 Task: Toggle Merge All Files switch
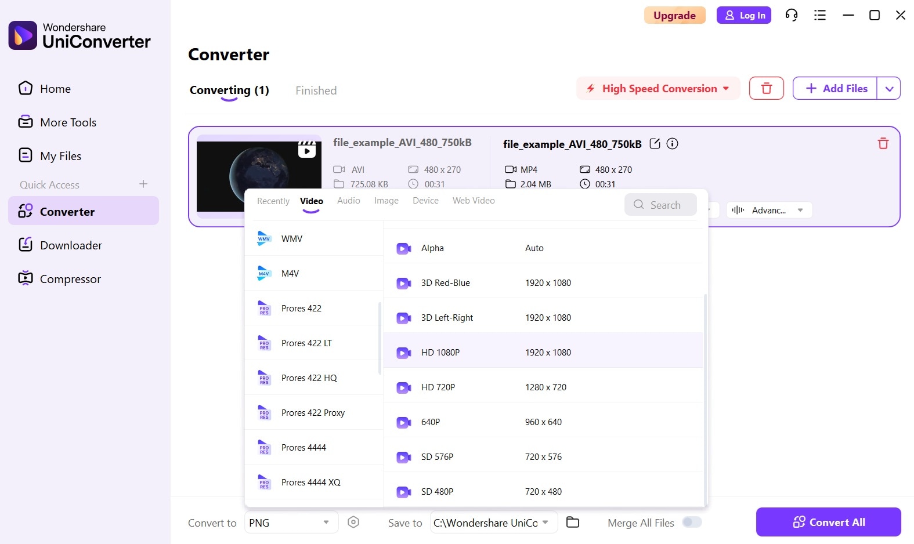point(692,523)
